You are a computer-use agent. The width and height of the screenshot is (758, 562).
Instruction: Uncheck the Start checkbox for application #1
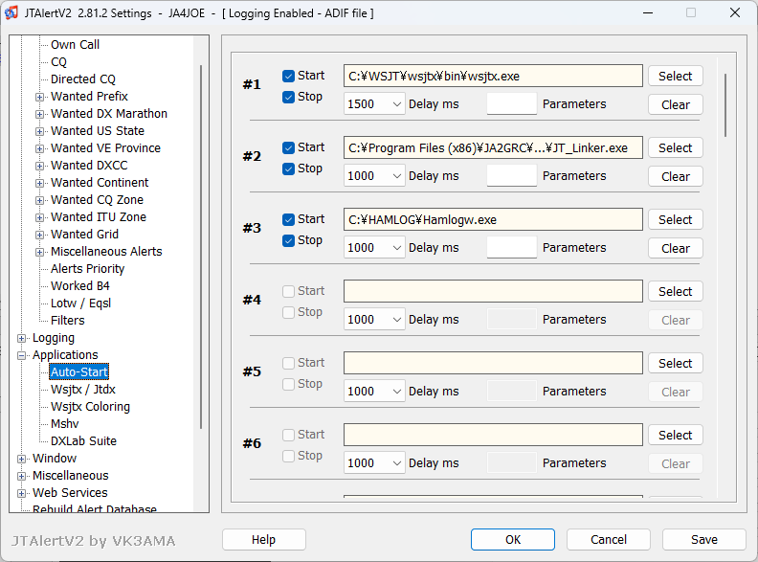(288, 76)
